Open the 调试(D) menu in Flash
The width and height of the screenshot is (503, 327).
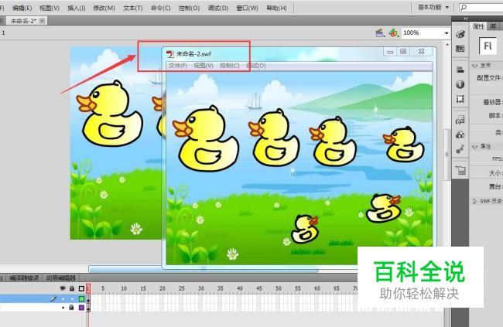(217, 8)
